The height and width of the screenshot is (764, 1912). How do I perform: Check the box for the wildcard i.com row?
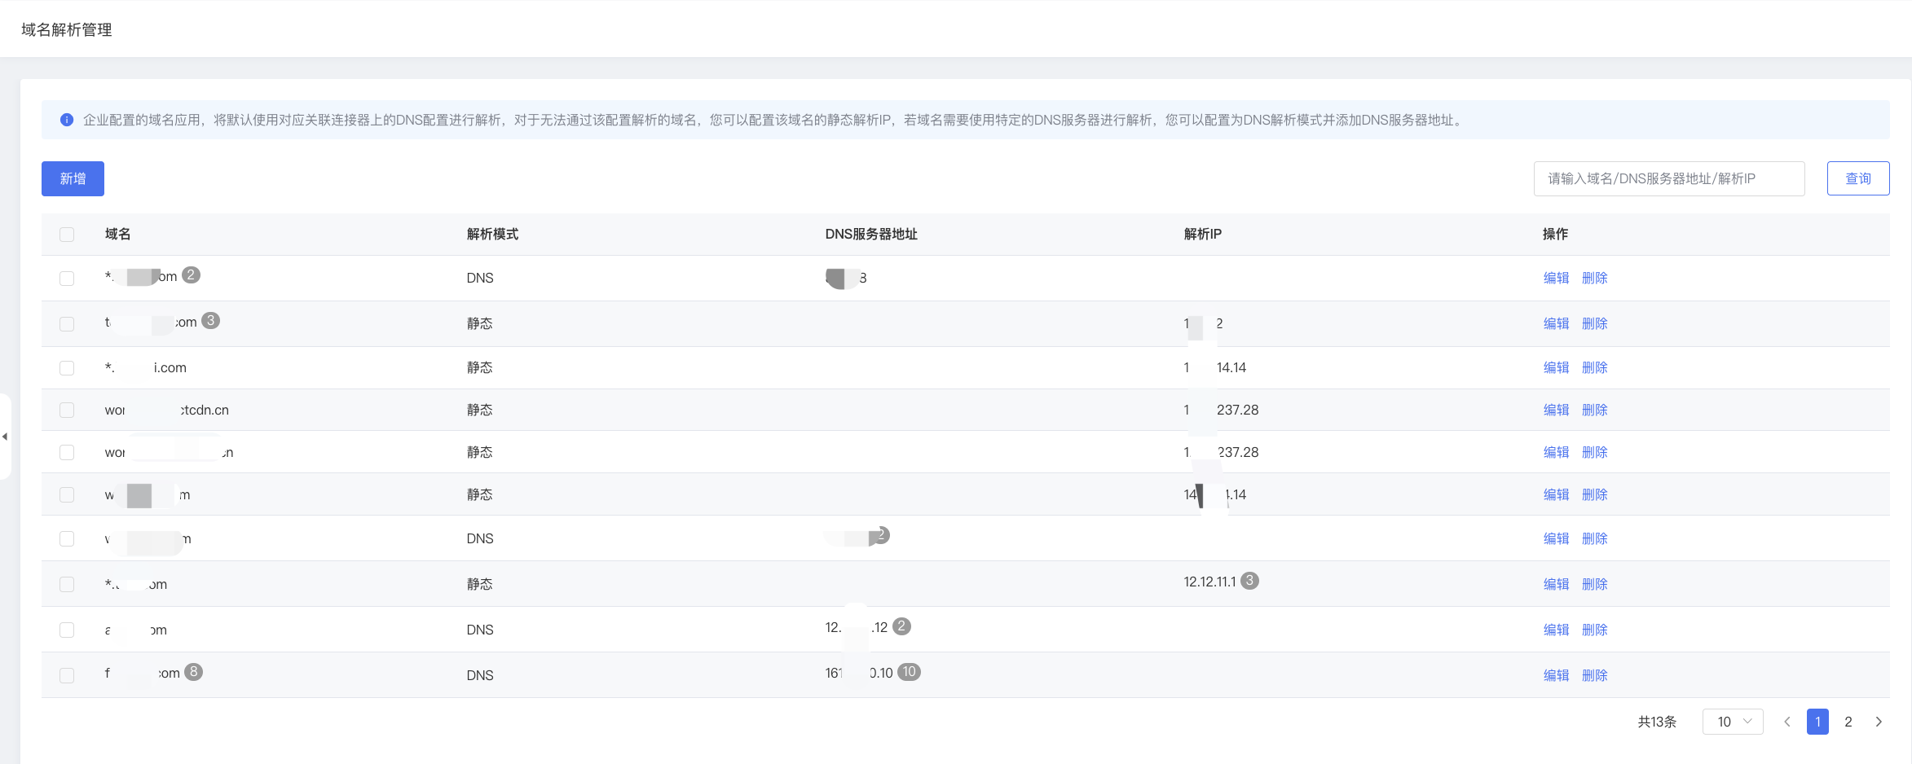coord(67,368)
